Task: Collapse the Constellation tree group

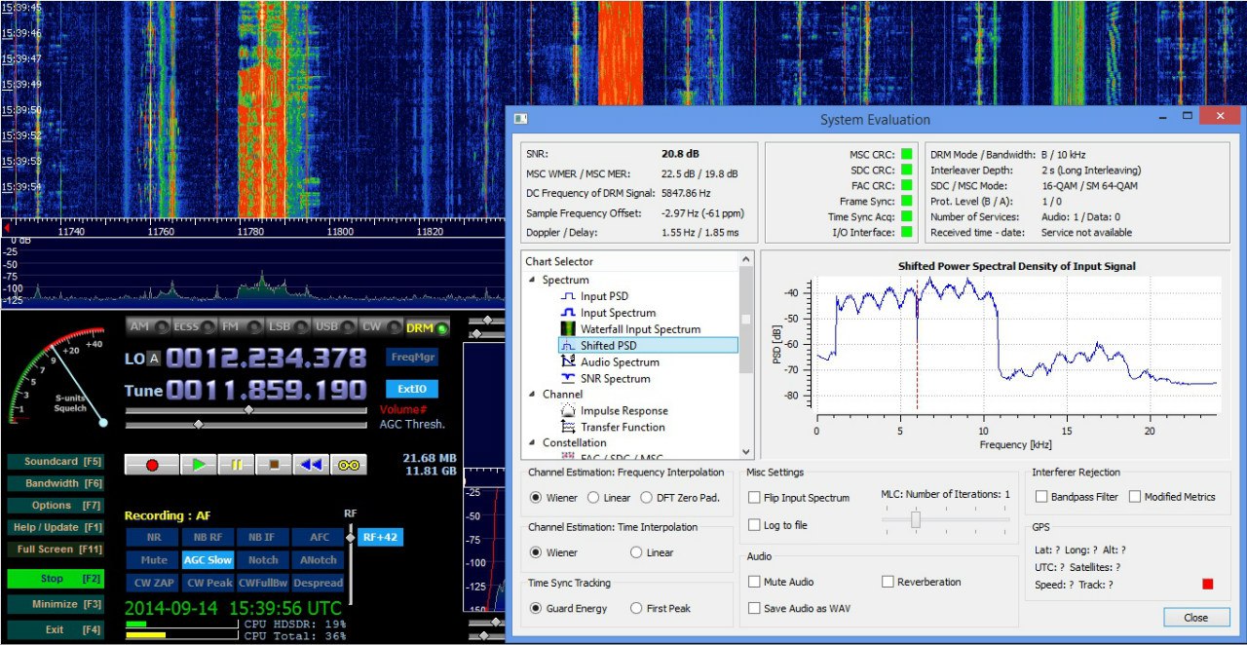Action: tap(533, 443)
